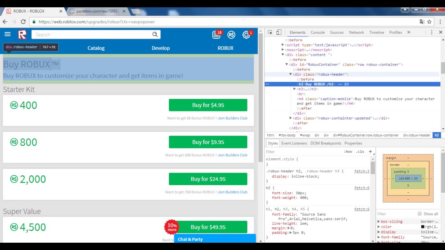Select div.robux-header breadcrumb
The image size is (445, 250).
(416, 135)
